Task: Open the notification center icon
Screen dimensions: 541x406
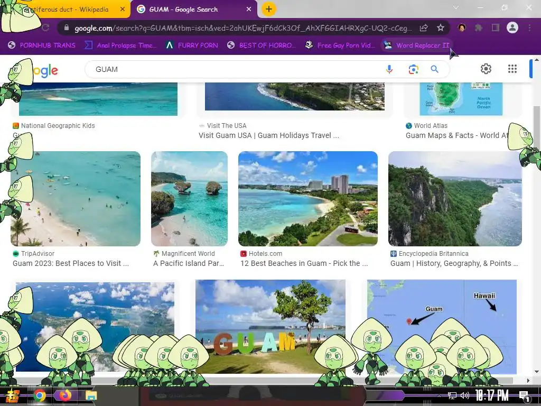Action: pyautogui.click(x=525, y=396)
